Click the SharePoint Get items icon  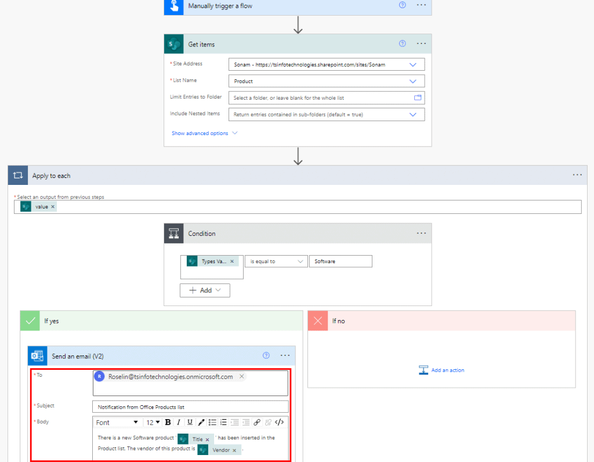[174, 44]
